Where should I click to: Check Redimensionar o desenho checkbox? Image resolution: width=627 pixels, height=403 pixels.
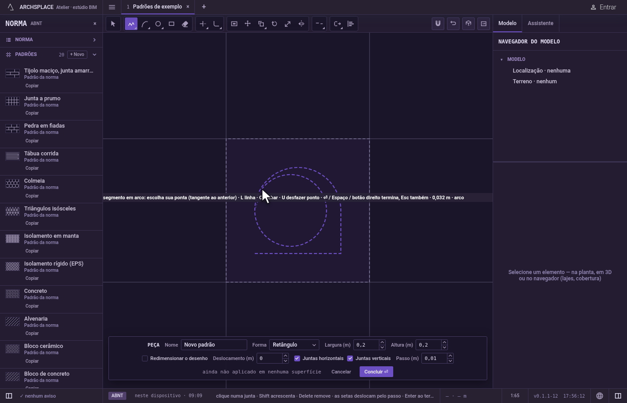coord(145,358)
